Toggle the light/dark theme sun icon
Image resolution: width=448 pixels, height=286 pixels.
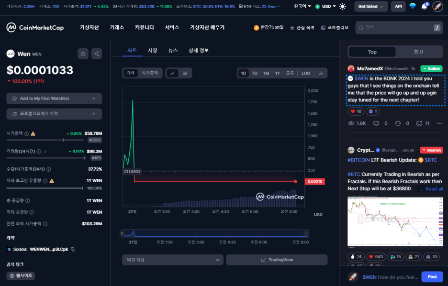coord(342,6)
